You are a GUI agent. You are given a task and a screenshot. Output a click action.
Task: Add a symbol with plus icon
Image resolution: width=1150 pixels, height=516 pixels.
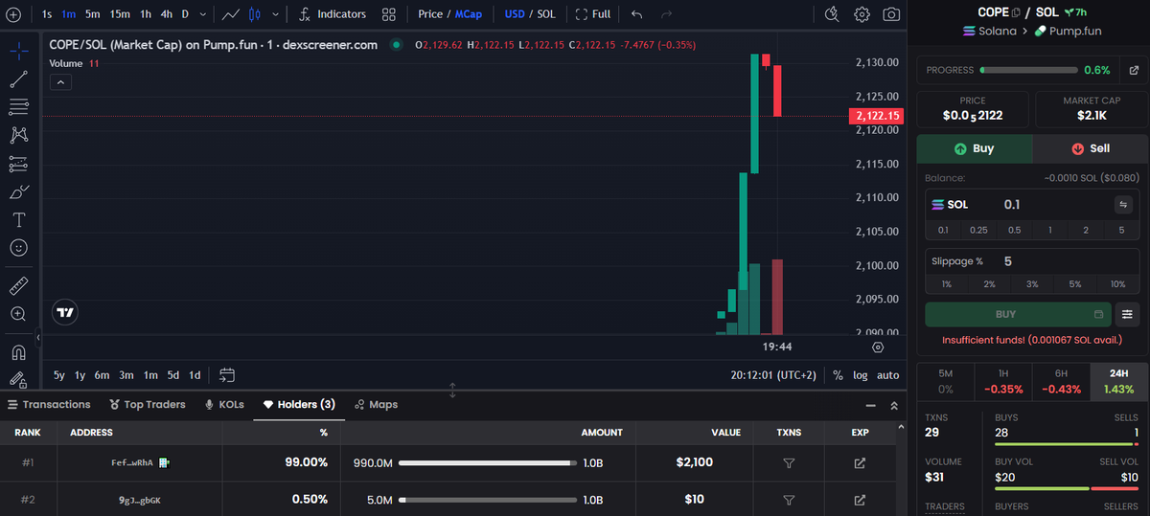point(13,14)
